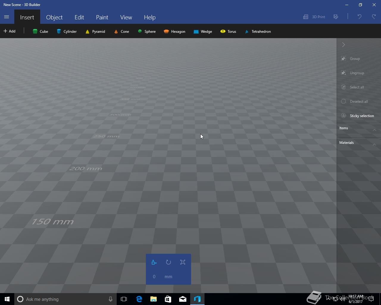Click the value field showing 0
Screen dimensions: 381x305
click(154, 276)
